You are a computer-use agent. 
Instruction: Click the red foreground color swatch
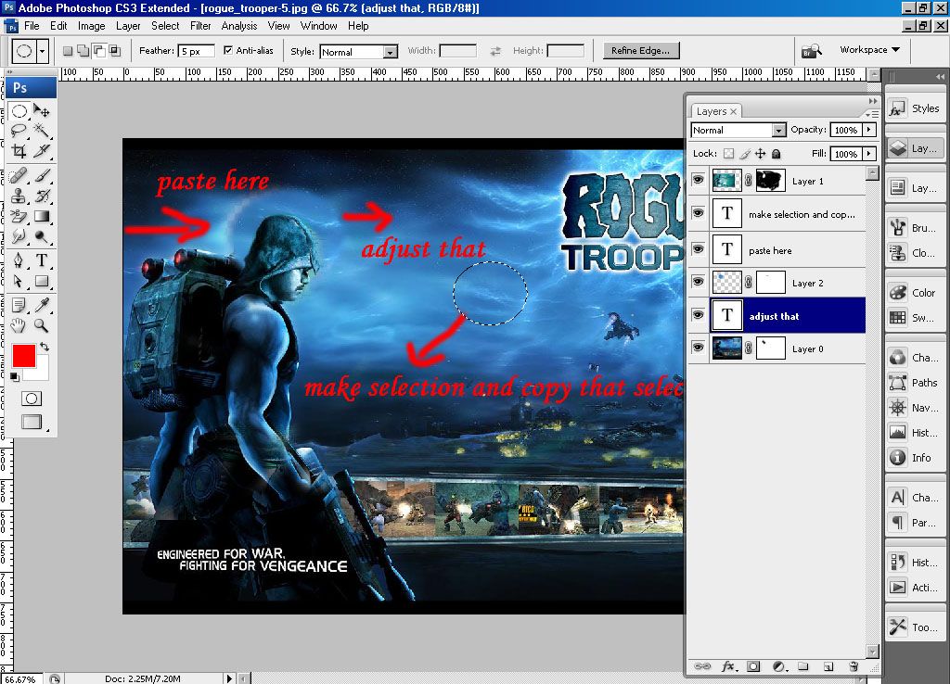[23, 355]
